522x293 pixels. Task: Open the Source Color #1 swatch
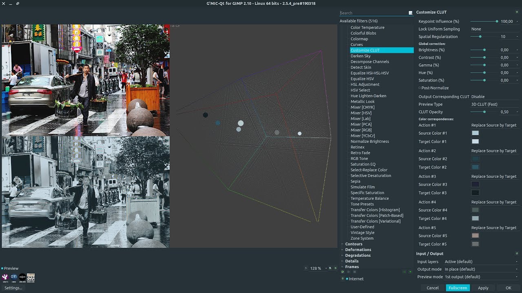click(x=475, y=133)
